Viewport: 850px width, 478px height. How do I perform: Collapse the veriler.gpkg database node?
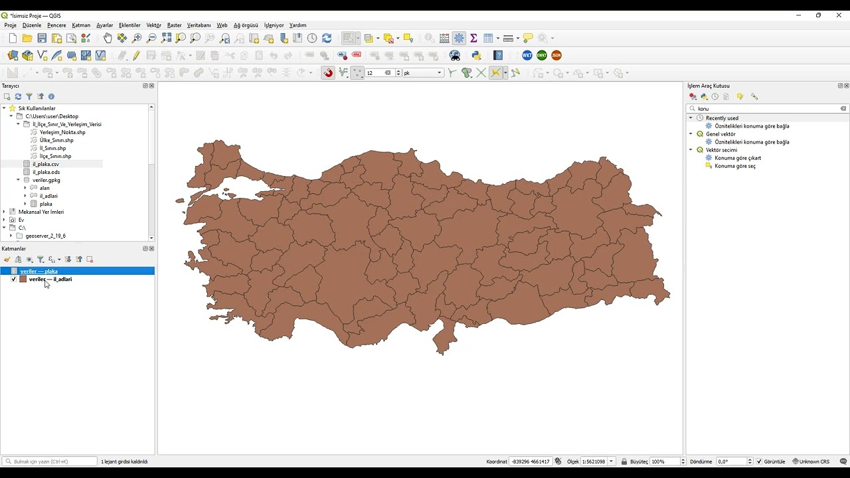click(x=19, y=180)
